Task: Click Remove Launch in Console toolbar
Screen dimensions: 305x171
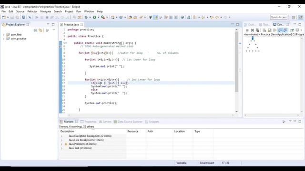Action: [252, 30]
